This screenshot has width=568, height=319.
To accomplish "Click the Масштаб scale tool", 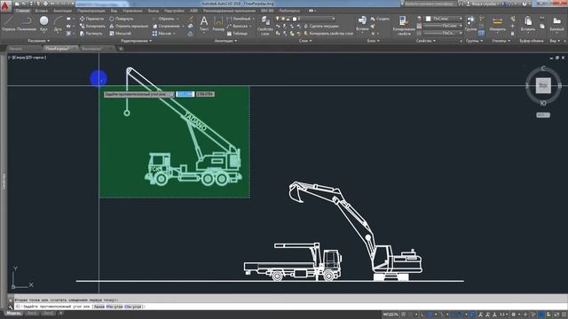I will point(121,34).
